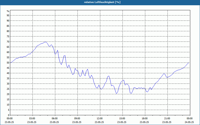The height and width of the screenshot is (125, 200).
Task: Click the 15:00 time label
Action: click(x=122, y=118)
